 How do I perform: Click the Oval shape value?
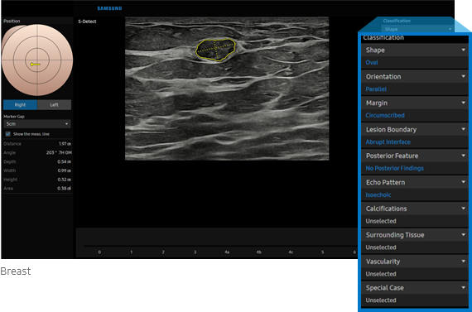(x=372, y=63)
